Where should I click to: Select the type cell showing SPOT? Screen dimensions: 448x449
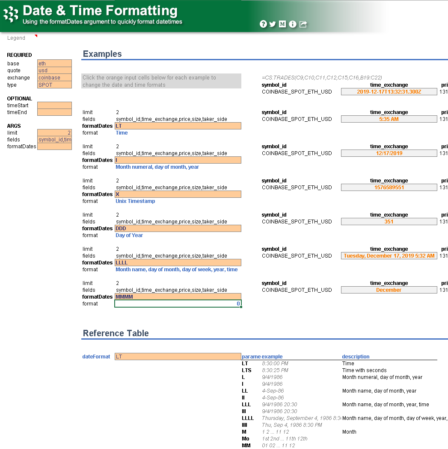coord(54,84)
